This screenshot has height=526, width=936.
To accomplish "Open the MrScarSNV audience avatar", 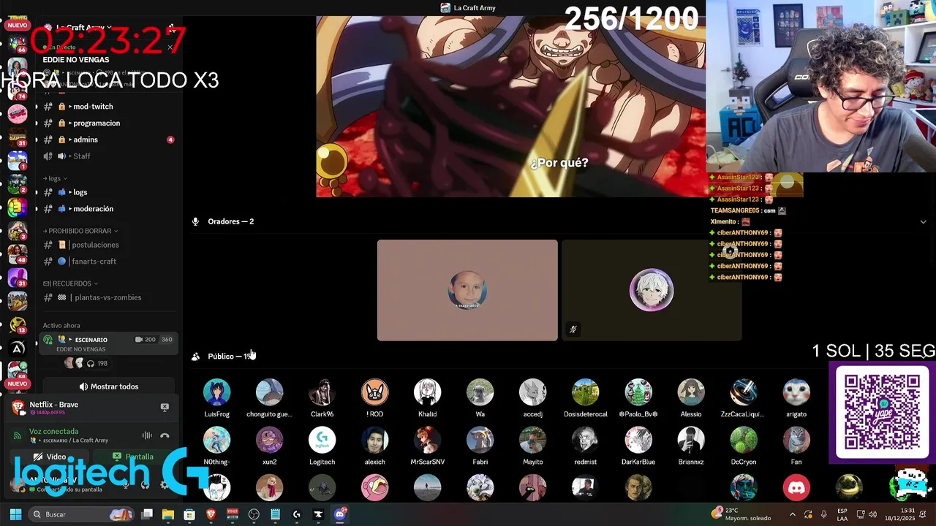I will tap(427, 441).
